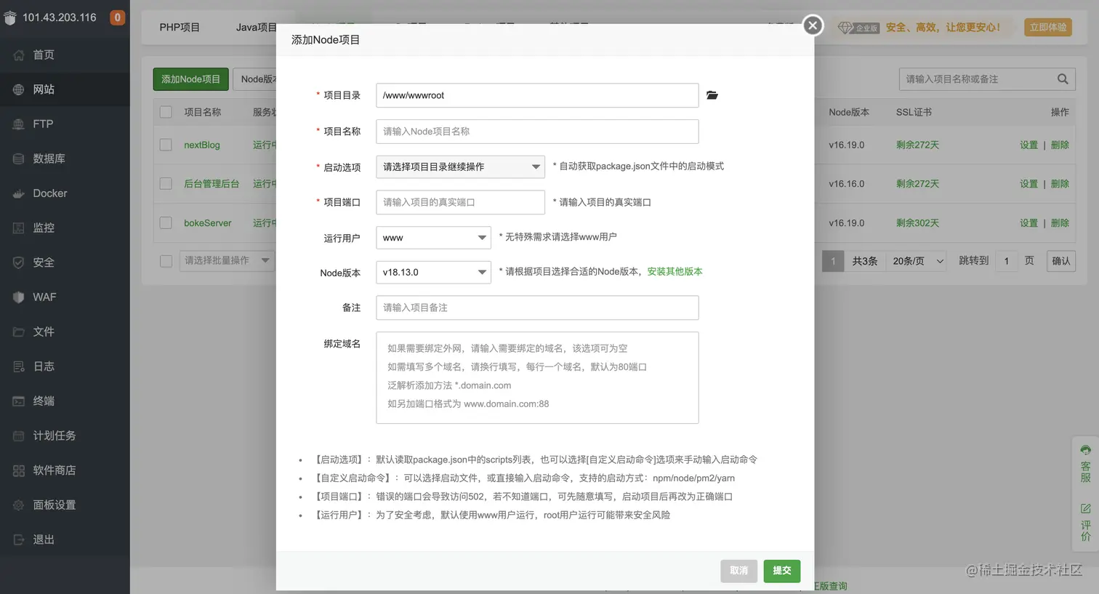Close the Add Node project dialog

[813, 25]
